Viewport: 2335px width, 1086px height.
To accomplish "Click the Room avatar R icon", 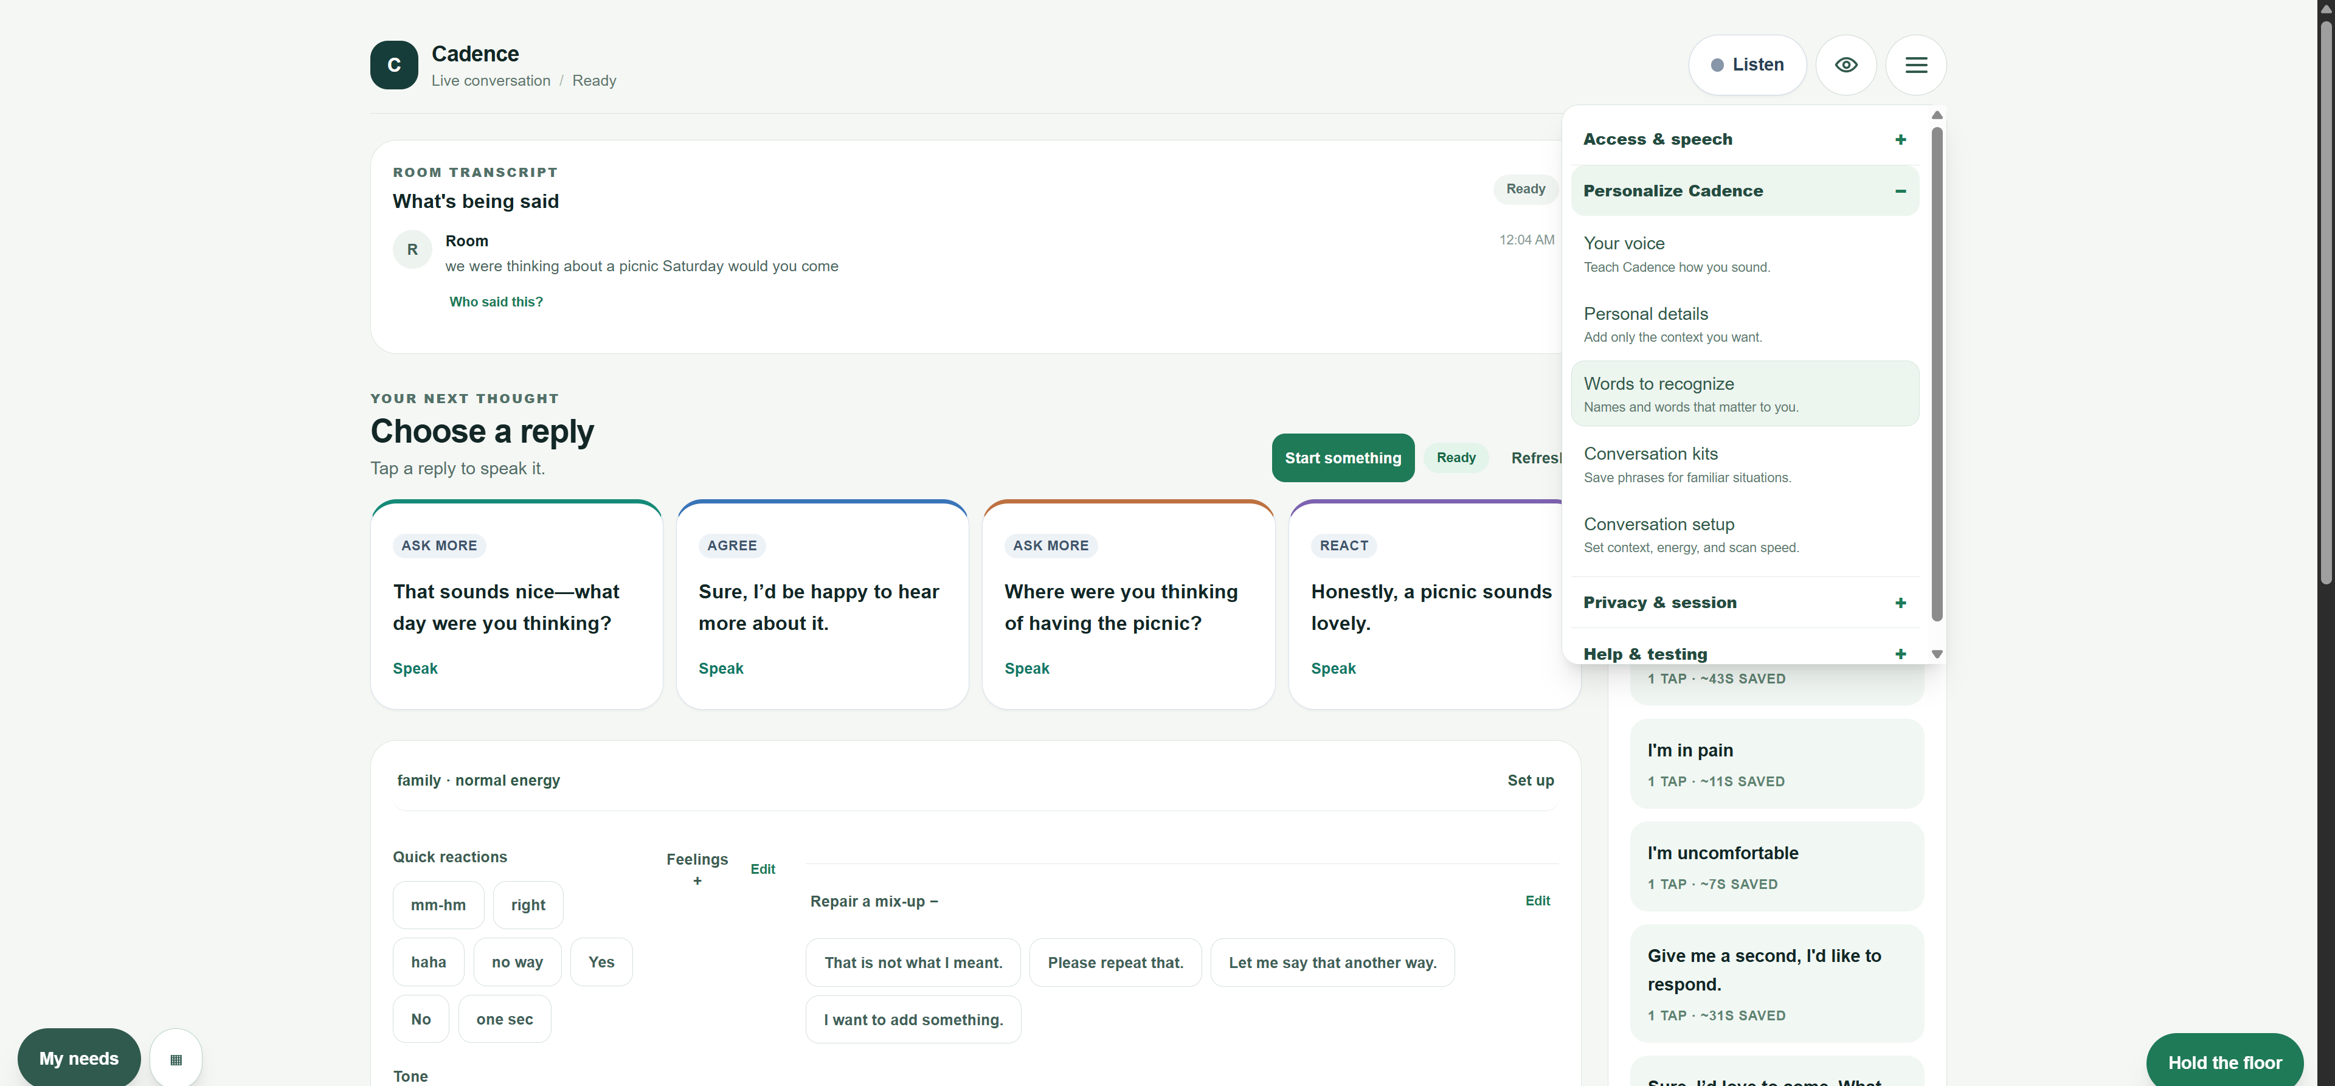I will coord(412,249).
